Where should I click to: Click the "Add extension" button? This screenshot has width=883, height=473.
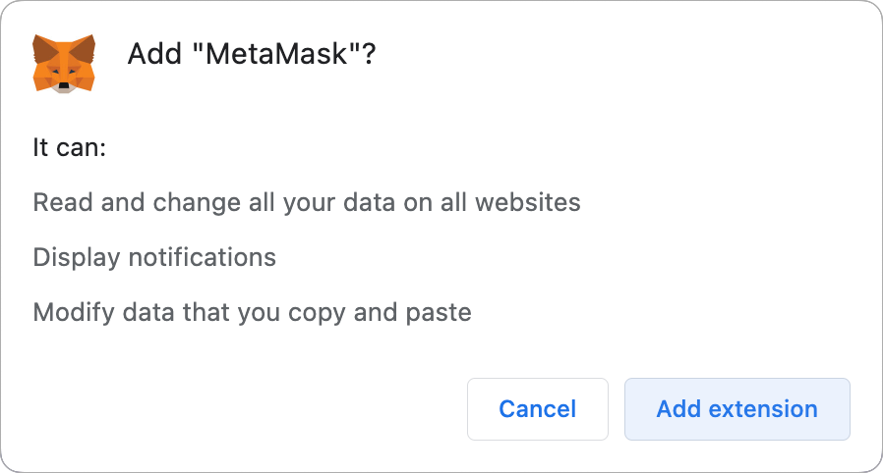pos(736,409)
